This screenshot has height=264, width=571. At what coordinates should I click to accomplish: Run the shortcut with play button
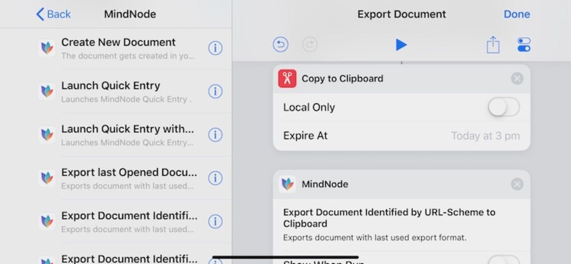401,45
